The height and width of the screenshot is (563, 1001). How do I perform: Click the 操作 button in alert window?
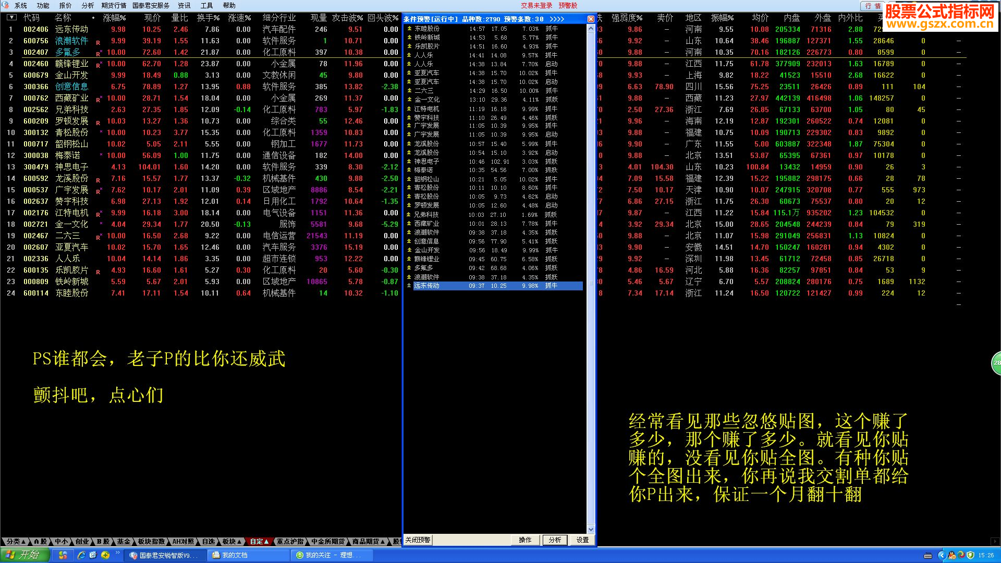pos(525,540)
